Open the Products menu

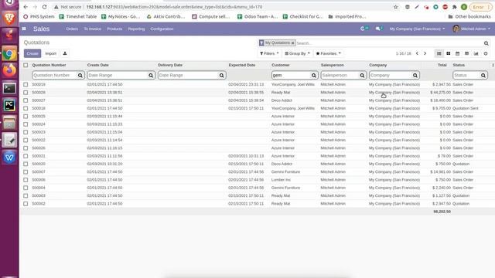point(114,29)
